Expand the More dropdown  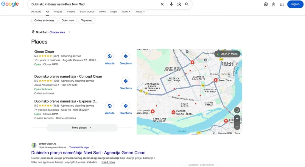(x=126, y=12)
